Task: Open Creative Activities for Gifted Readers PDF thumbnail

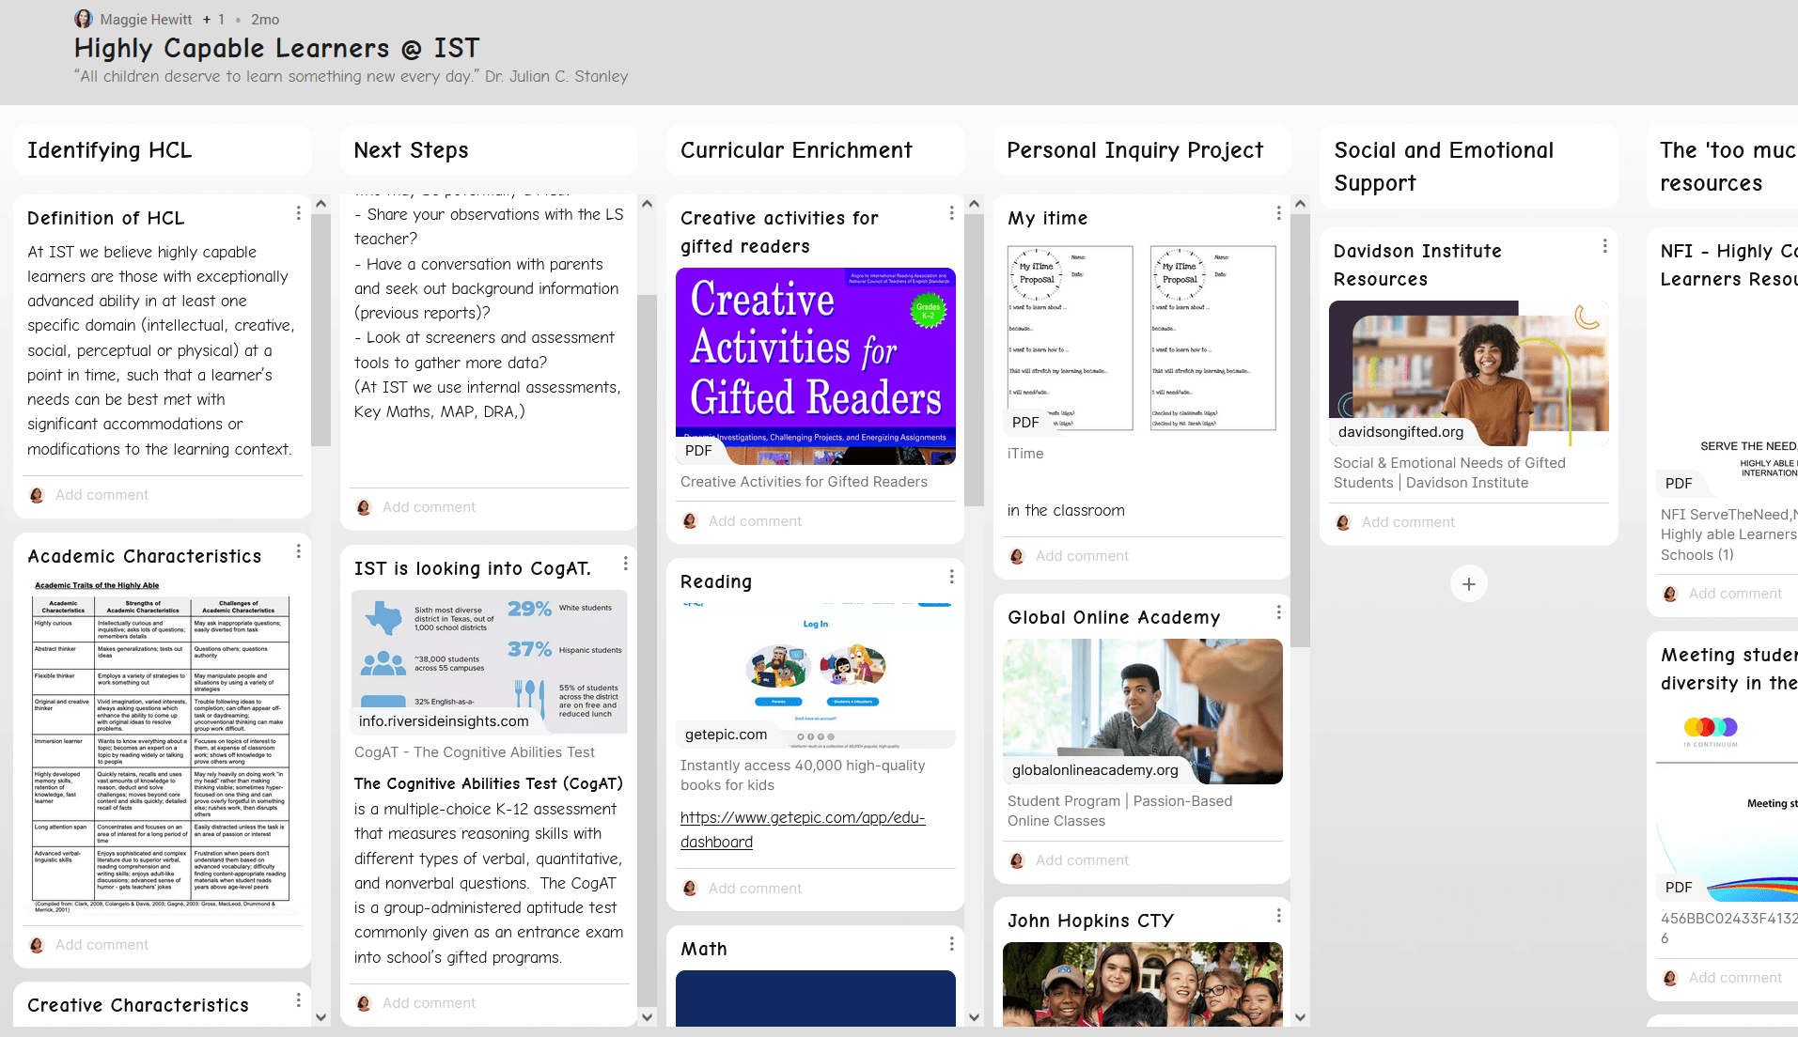Action: pyautogui.click(x=816, y=366)
